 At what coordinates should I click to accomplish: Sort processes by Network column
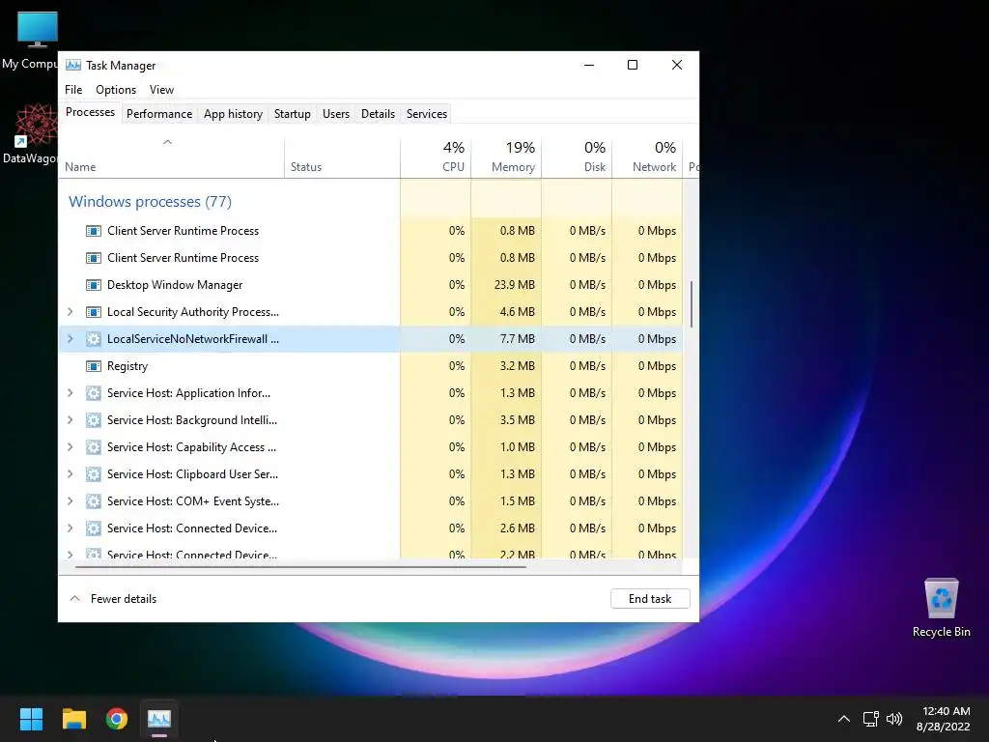tap(647, 157)
